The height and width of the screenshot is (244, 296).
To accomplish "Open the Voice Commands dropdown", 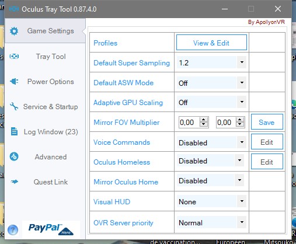I will coord(242,142).
